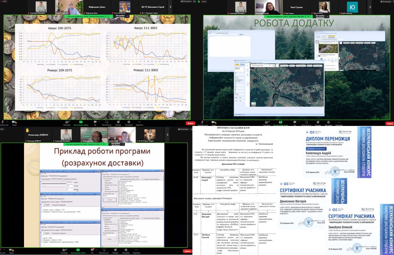Open Чат in the coin charts Zoom window
394x255 pixels.
click(x=95, y=123)
